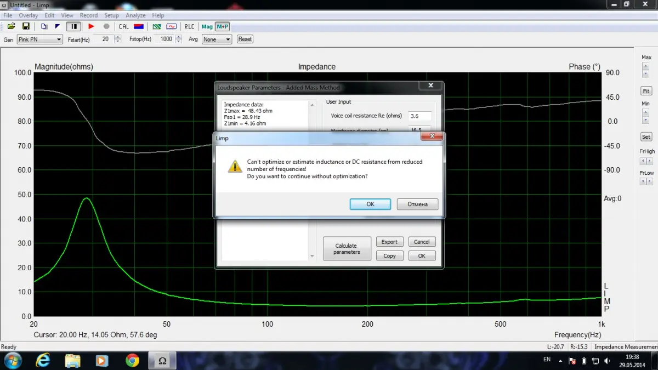Increase Fstart value with up arrow
Screen dimensions: 658x370
pos(118,37)
